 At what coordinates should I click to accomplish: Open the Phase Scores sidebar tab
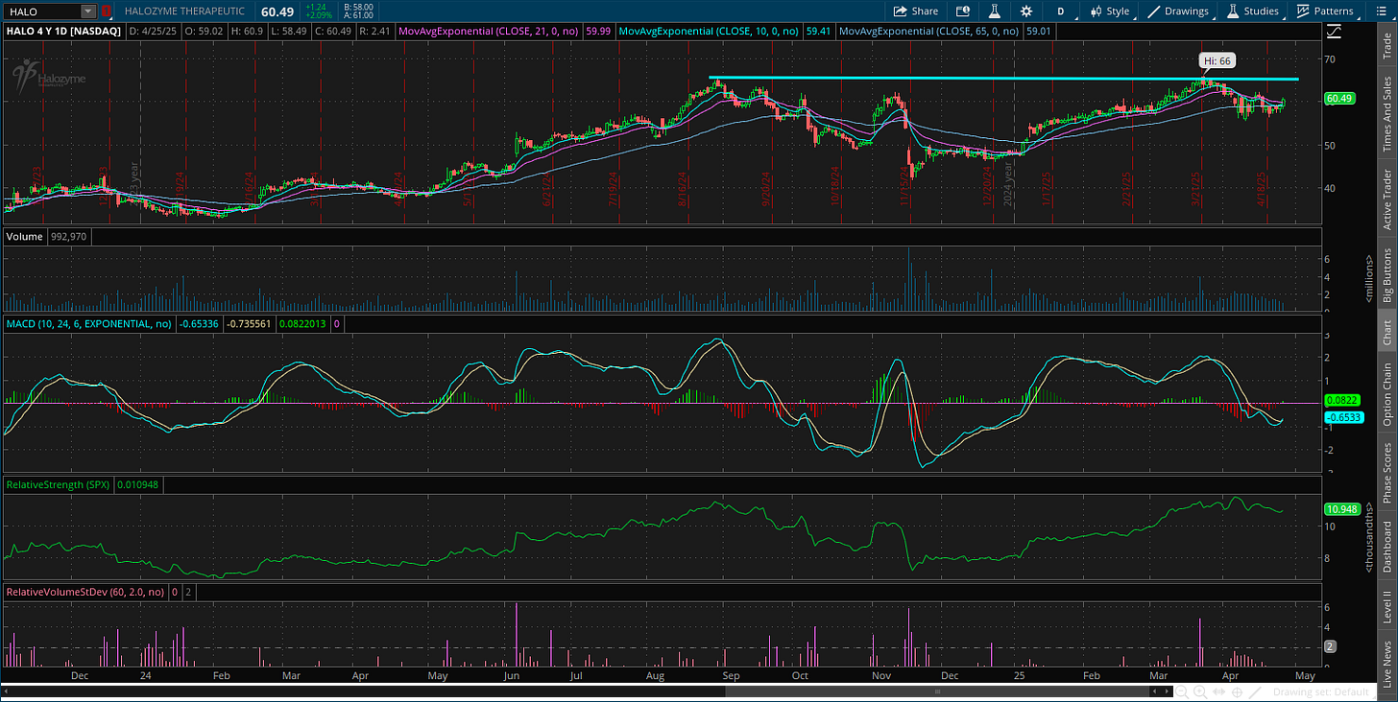pos(1386,474)
